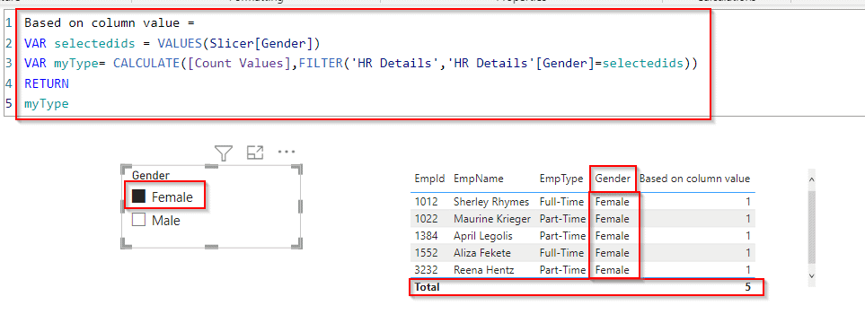Screen dimensions: 865x323
Task: Click the table vertical scrollbar thumb
Action: pos(811,227)
